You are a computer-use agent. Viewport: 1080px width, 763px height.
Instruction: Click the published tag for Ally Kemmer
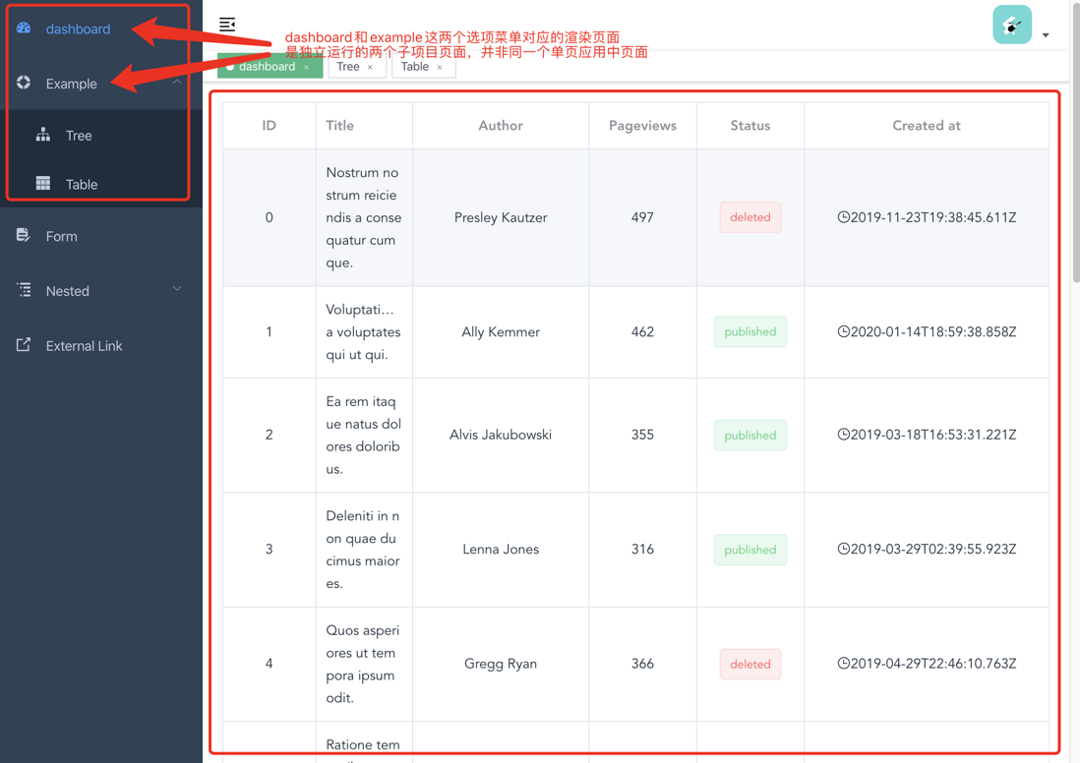[x=750, y=331]
